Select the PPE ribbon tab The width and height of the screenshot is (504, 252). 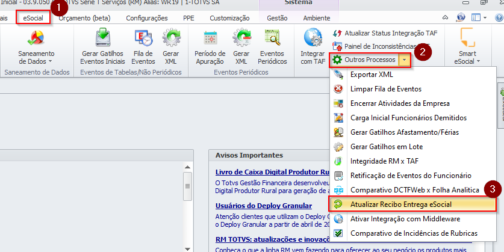tap(188, 18)
